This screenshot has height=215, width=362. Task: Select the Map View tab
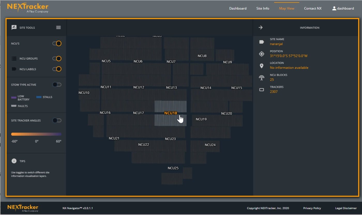[x=287, y=8]
